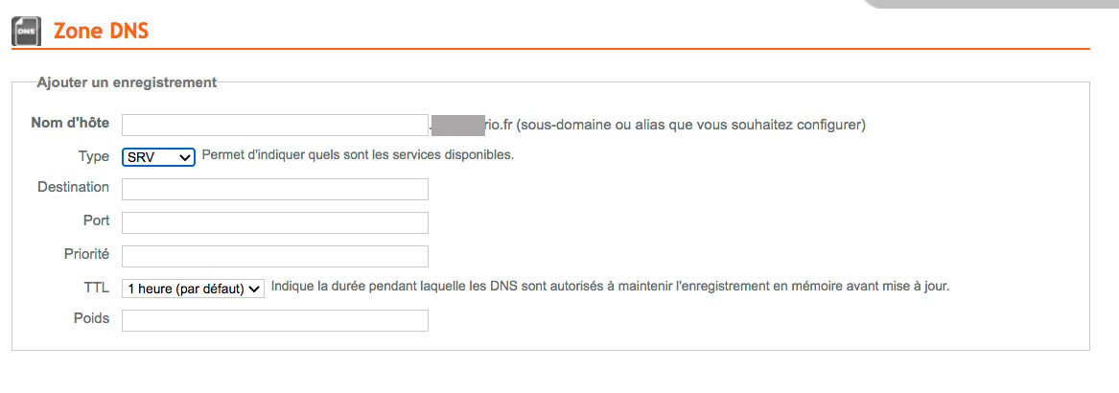Click the TTL explanation text about DNS mémoire

[x=611, y=287]
